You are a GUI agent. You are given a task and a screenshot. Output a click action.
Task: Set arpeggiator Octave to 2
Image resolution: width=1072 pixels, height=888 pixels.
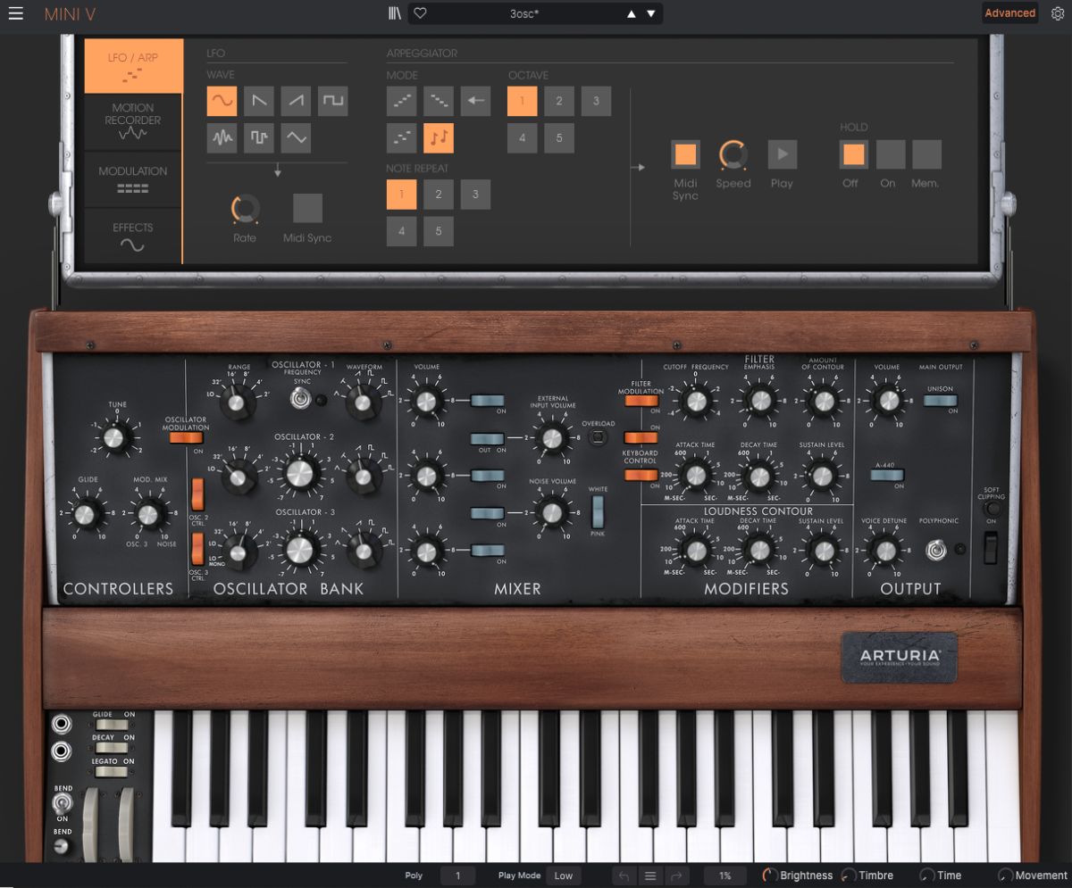tap(559, 101)
